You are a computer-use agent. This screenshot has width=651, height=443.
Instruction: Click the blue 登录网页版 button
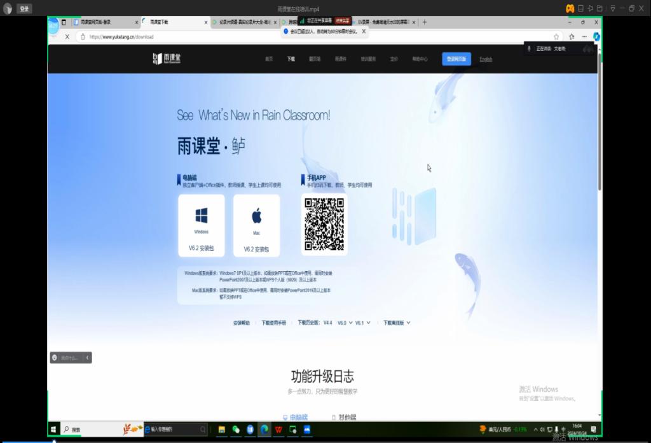click(456, 59)
